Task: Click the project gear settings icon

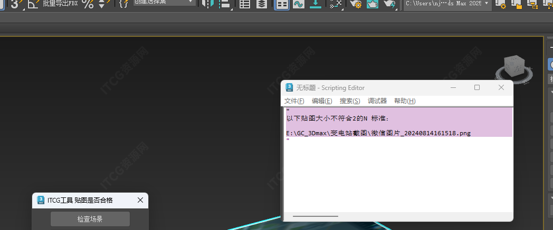Action: click(x=500, y=4)
